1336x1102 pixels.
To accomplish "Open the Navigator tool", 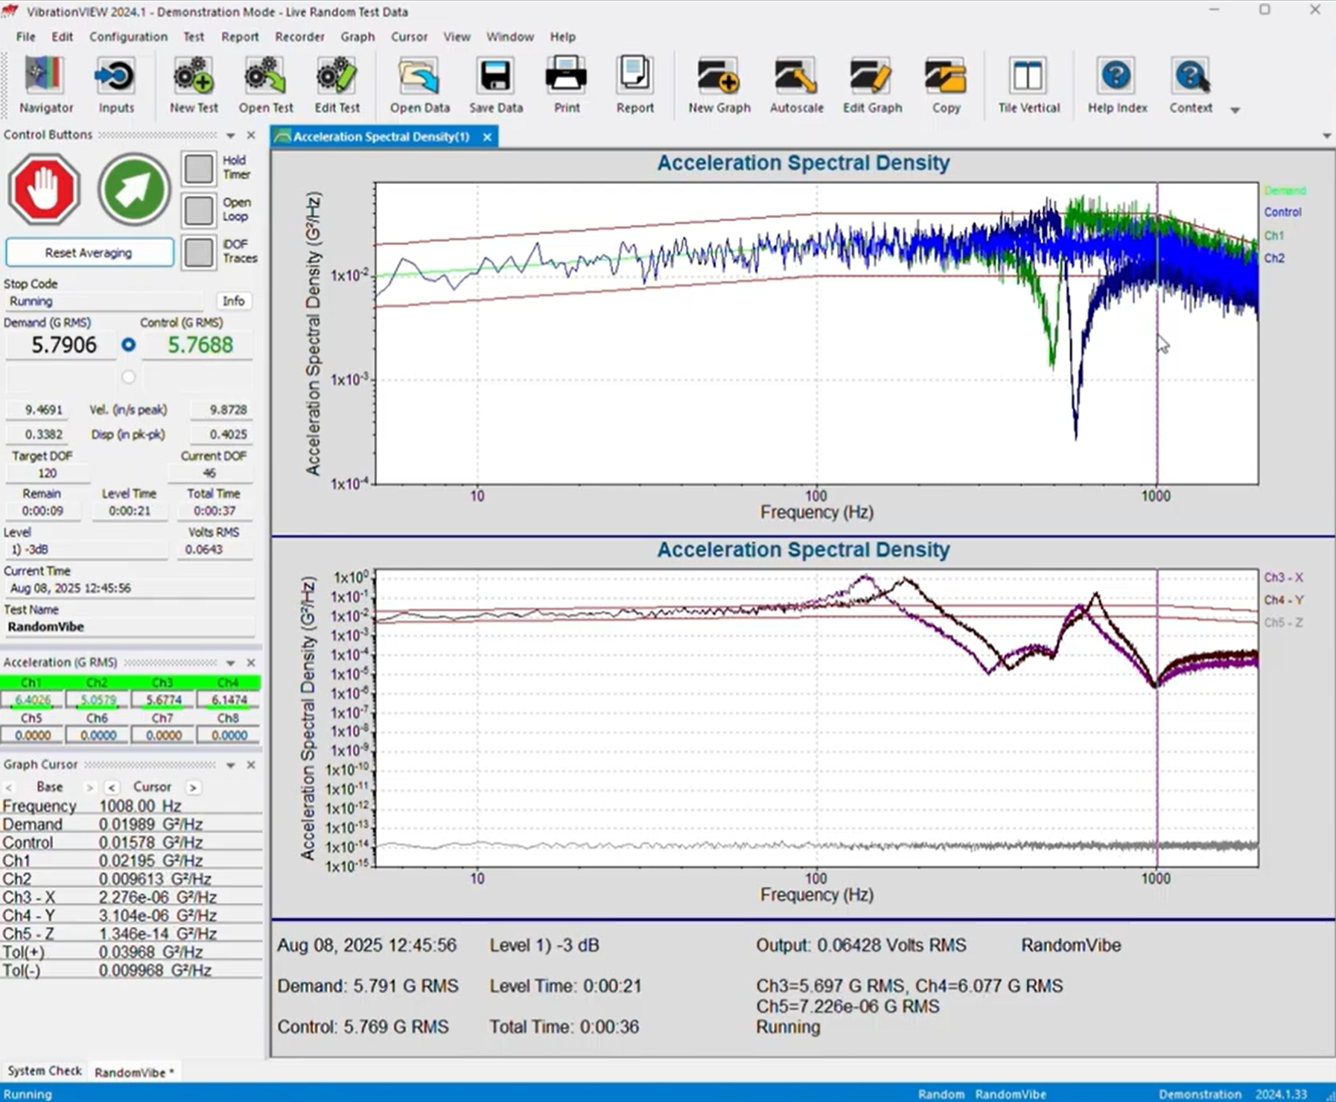I will tap(45, 85).
